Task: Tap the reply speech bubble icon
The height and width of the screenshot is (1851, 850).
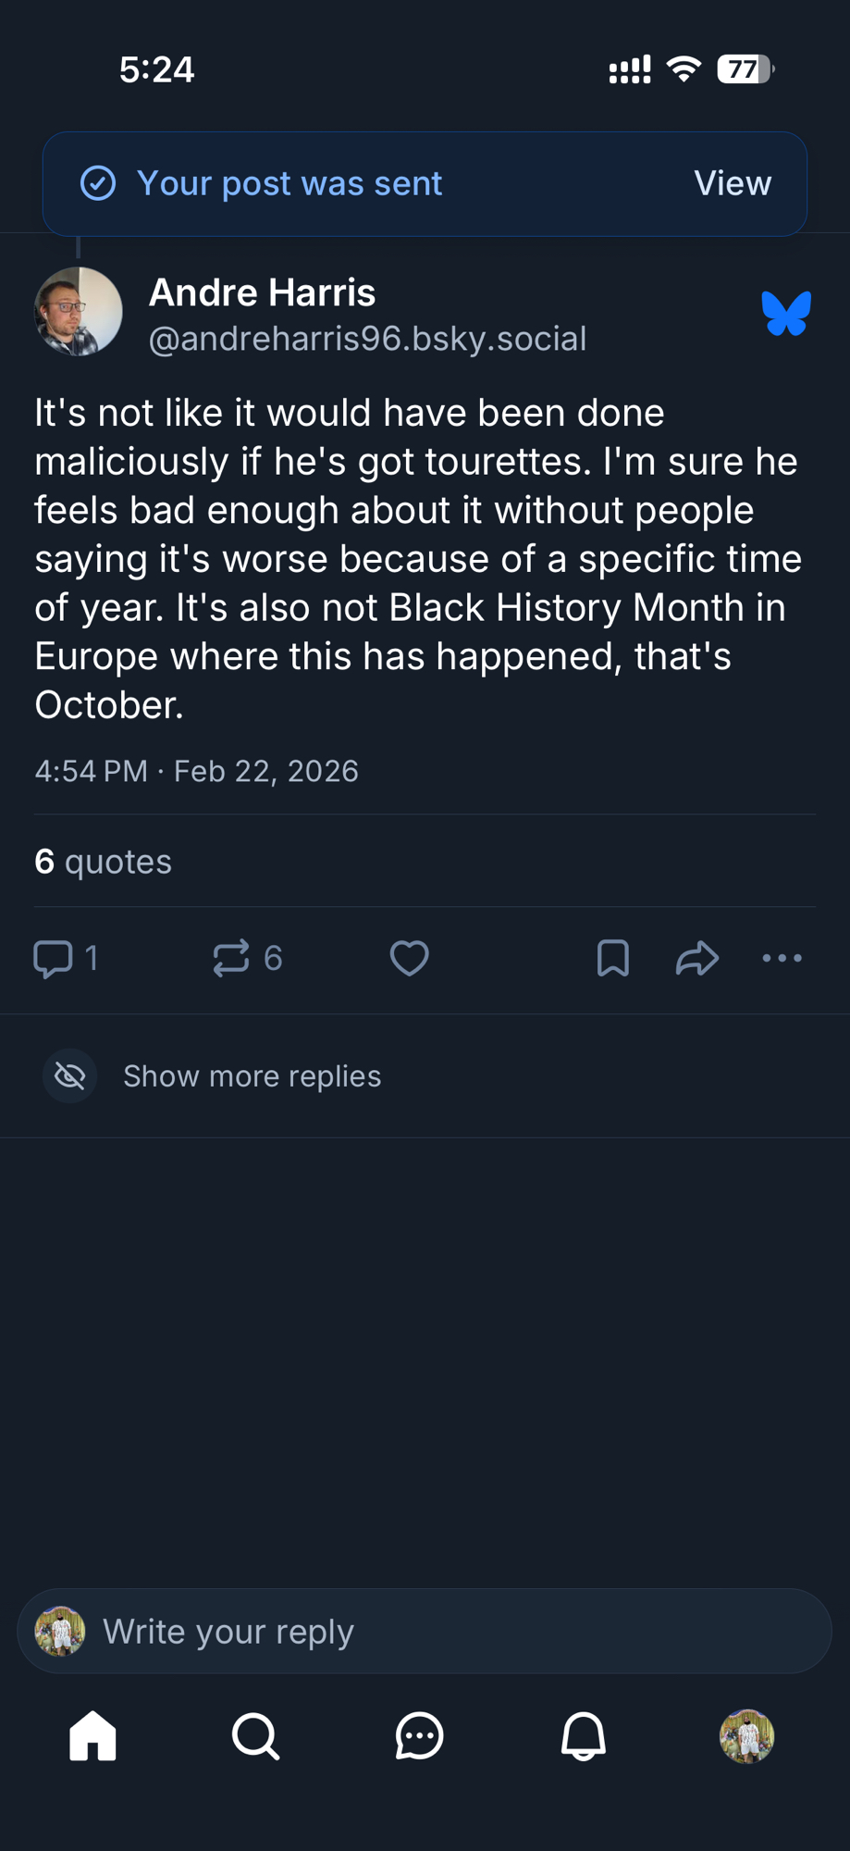Action: [53, 958]
